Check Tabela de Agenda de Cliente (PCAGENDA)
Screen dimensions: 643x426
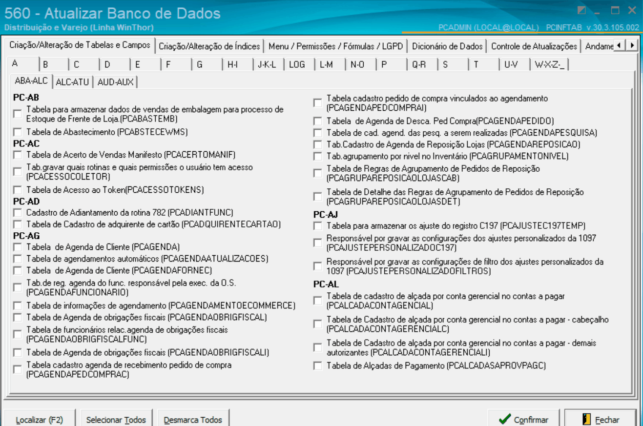18,246
